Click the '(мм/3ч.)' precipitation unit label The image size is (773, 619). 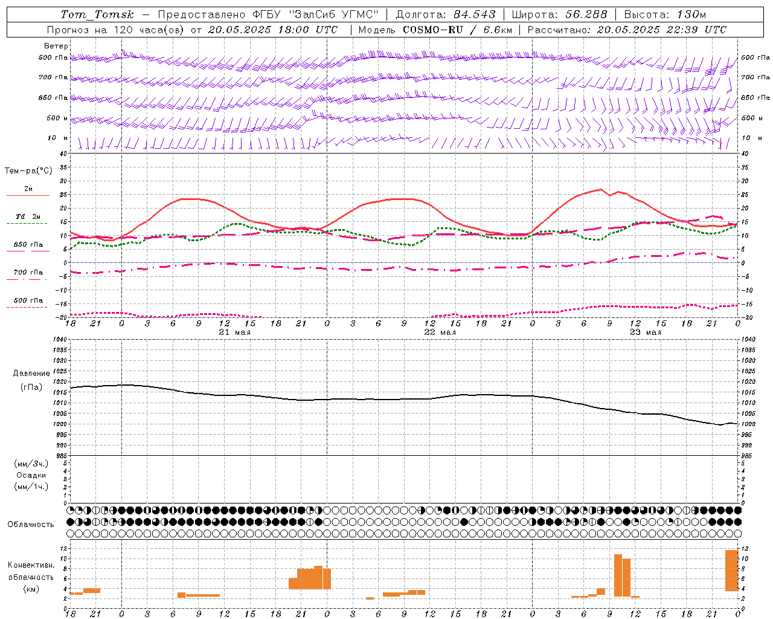pyautogui.click(x=31, y=464)
